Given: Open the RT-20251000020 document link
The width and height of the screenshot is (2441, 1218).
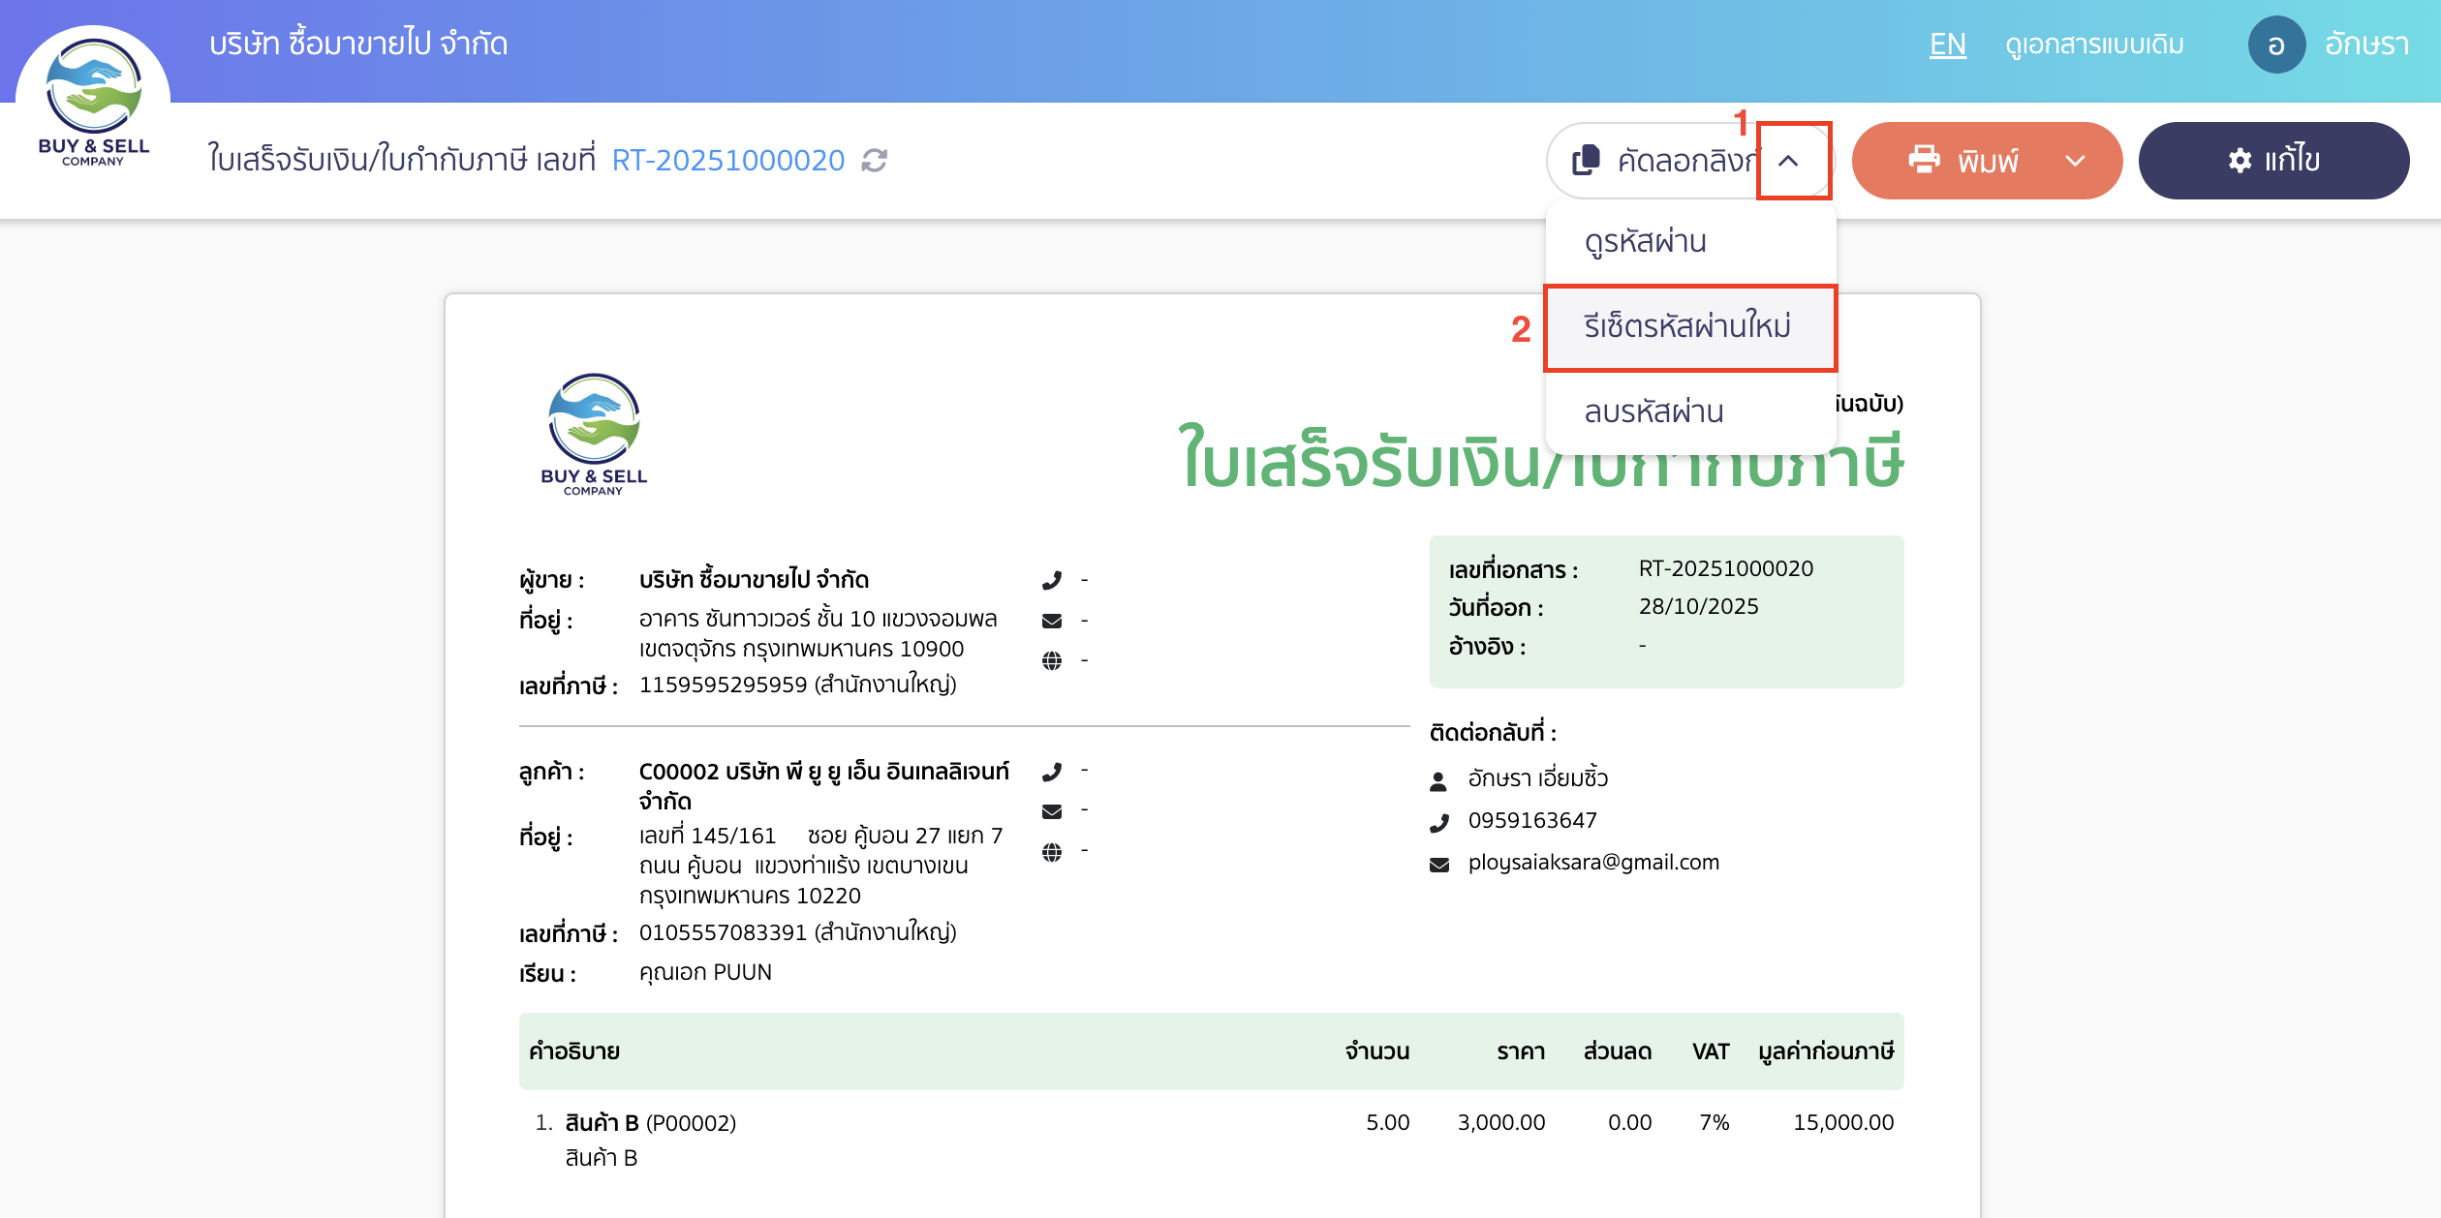Looking at the screenshot, I should click(728, 160).
